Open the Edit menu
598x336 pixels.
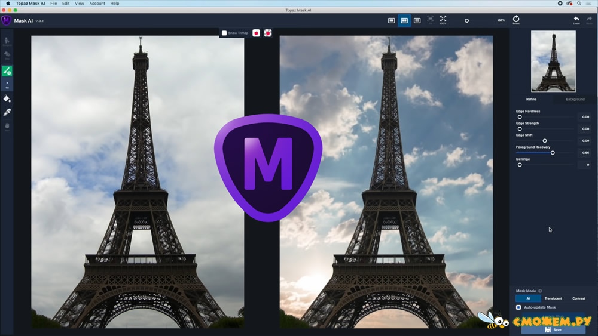[x=66, y=4]
